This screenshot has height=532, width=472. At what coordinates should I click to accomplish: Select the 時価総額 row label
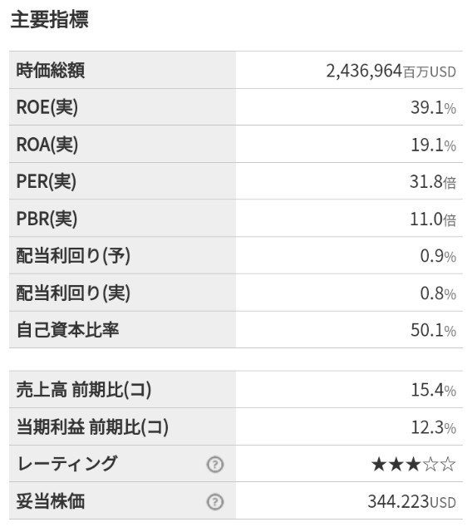[x=51, y=71]
